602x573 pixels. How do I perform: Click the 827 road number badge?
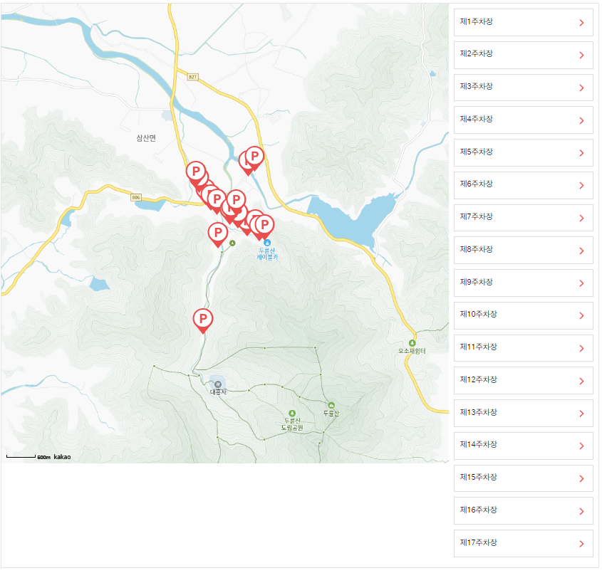coord(193,77)
